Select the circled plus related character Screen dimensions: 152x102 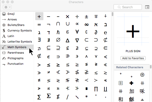[x=142, y=75]
